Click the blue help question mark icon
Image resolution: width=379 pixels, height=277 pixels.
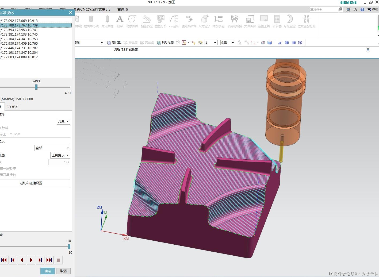click(362, 9)
